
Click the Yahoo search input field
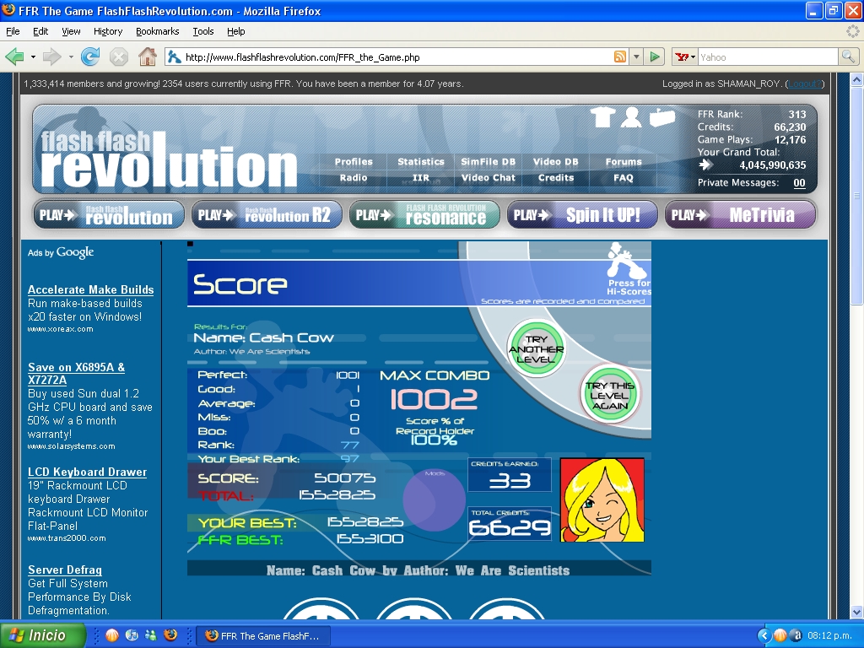coord(768,57)
